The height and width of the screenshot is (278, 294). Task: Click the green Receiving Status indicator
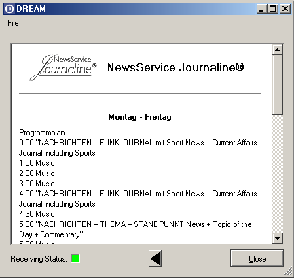click(75, 258)
